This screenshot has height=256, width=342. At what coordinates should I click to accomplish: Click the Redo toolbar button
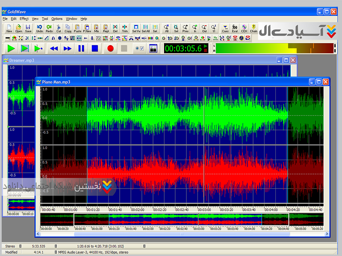pyautogui.click(x=49, y=28)
